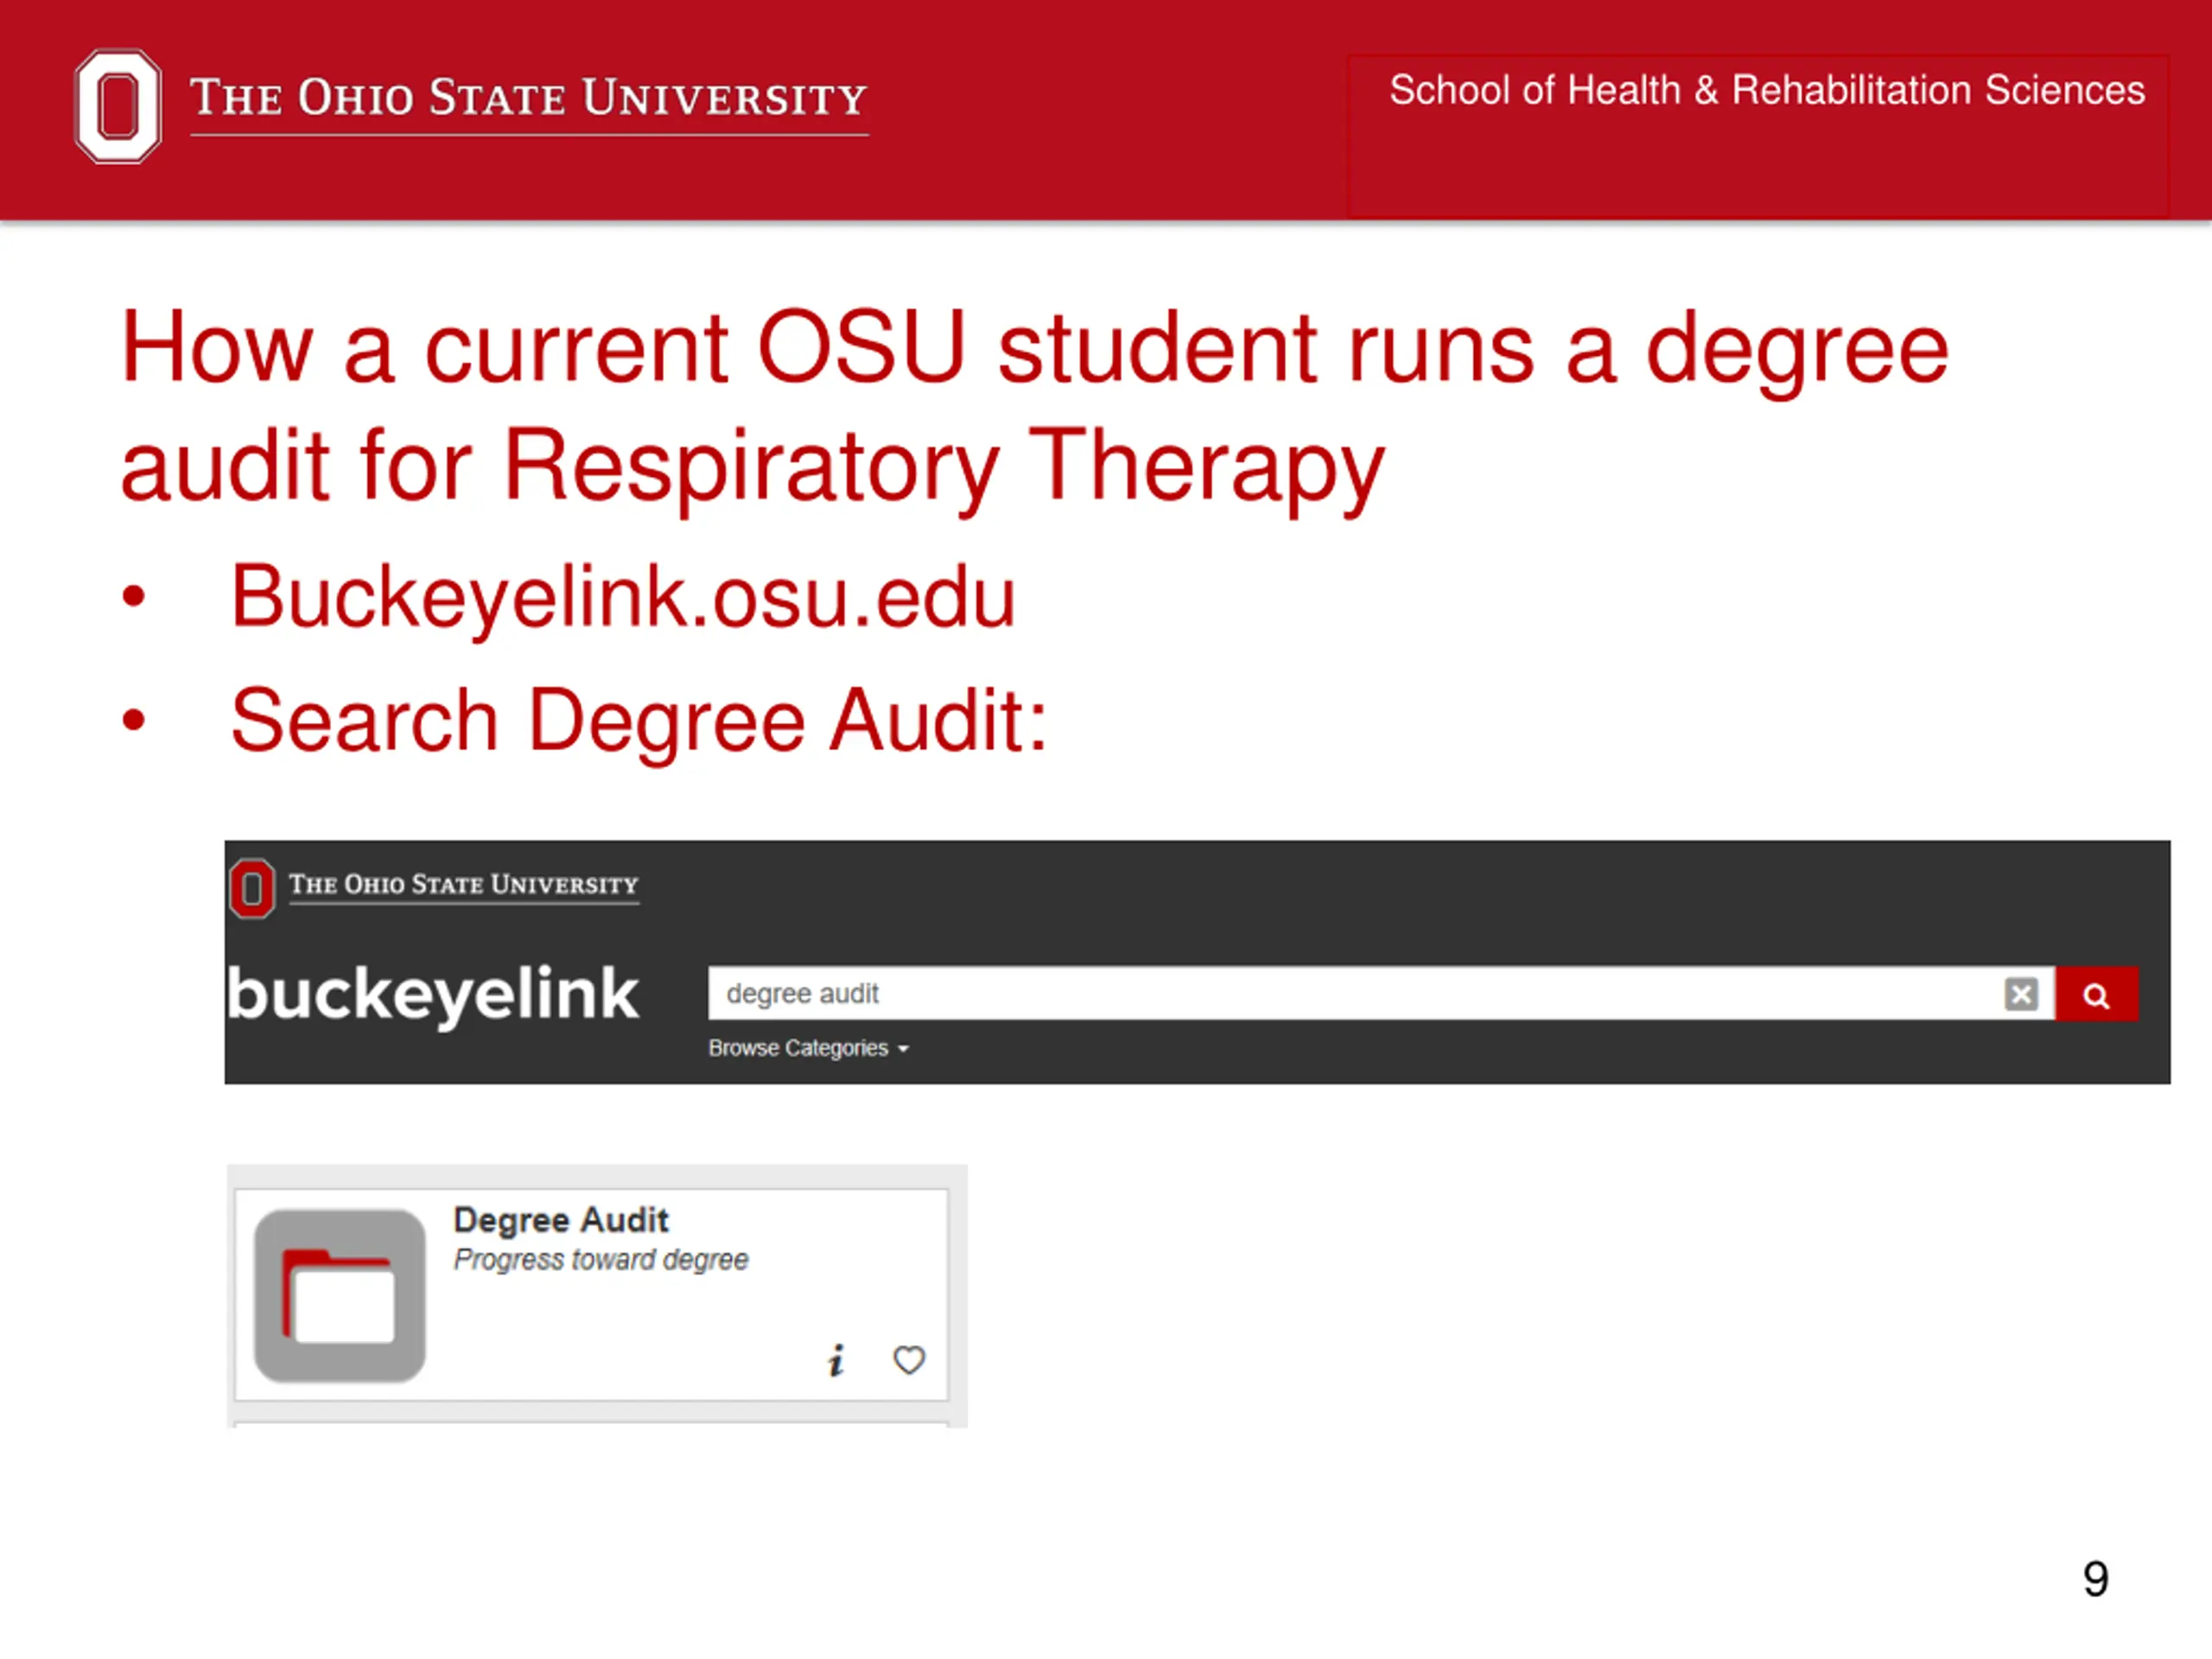2212x1659 pixels.
Task: Click the OSU wordmark in the dark bar
Action: 464,885
